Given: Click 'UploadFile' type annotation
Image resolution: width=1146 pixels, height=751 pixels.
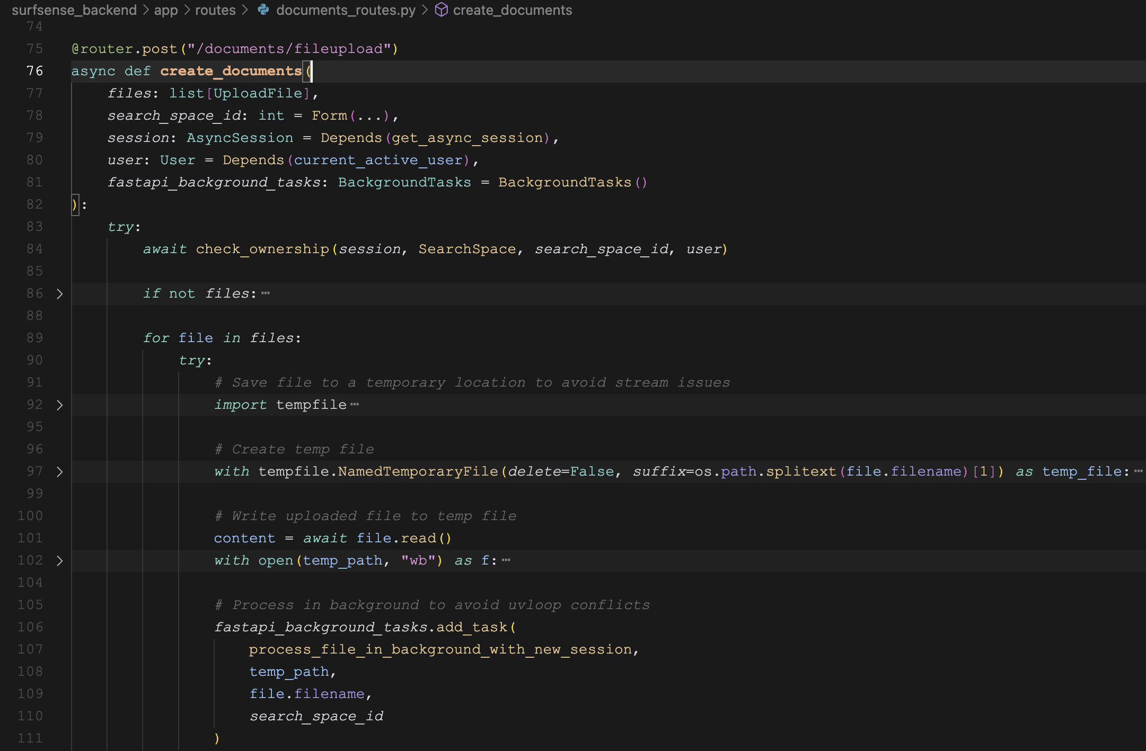Looking at the screenshot, I should 258,93.
